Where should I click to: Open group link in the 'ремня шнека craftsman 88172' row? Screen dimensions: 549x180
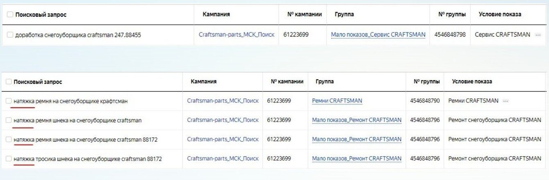tap(356, 139)
